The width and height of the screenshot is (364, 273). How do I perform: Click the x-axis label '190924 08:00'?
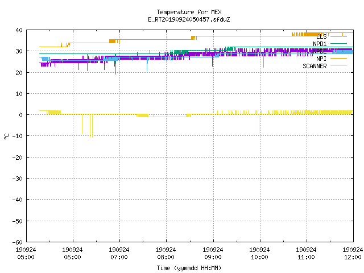coord(166,254)
